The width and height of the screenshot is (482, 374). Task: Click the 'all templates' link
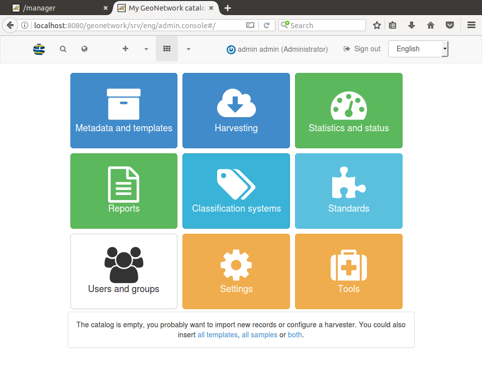[x=217, y=335]
